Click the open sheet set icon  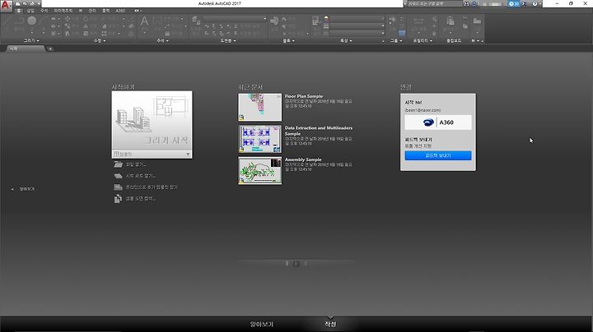(119, 176)
